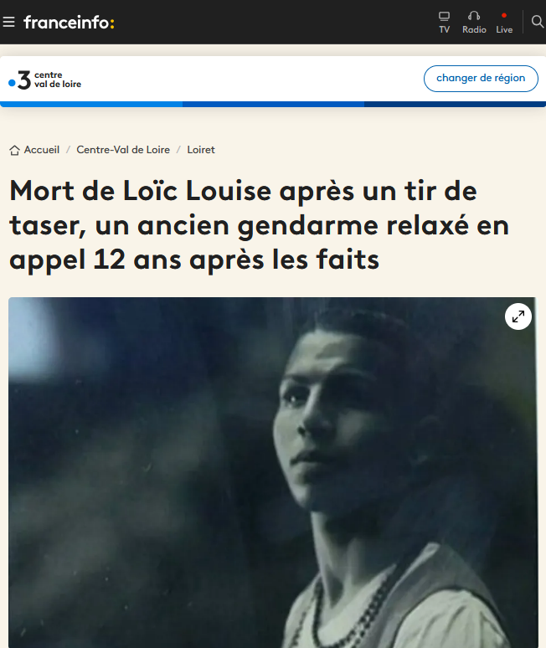Open the Radio headphones icon
Image resolution: width=546 pixels, height=648 pixels.
[x=474, y=16]
